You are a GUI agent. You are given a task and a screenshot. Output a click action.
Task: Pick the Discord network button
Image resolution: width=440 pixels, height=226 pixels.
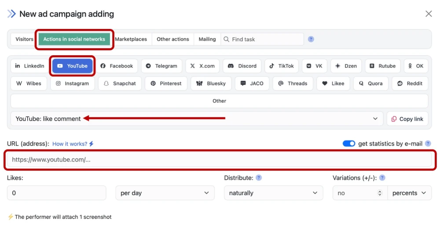click(x=242, y=66)
